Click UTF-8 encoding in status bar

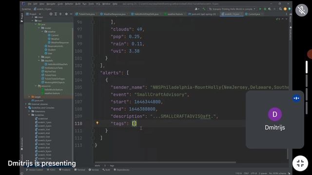(253, 174)
